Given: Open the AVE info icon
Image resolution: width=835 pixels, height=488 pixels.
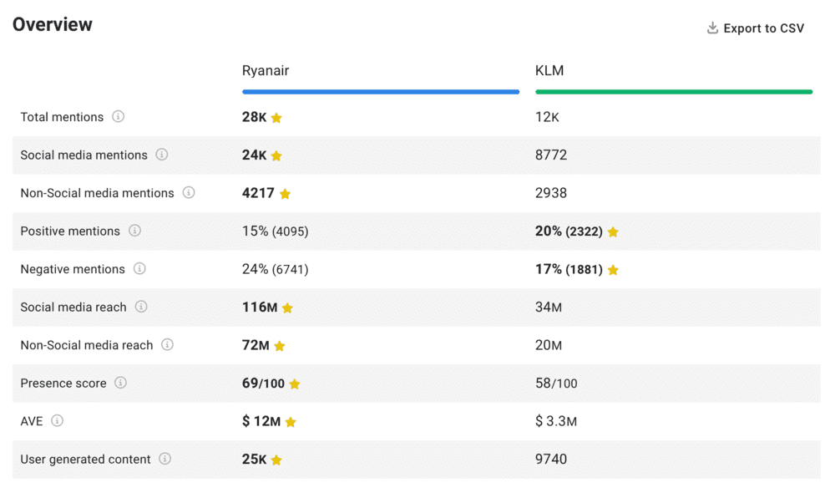Looking at the screenshot, I should click(57, 421).
